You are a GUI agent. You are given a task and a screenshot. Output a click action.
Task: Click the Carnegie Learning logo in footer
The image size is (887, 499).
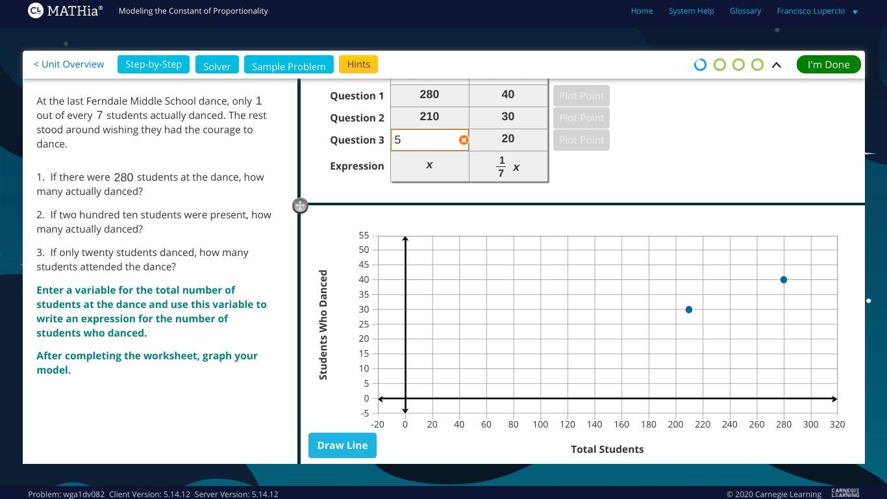(845, 493)
